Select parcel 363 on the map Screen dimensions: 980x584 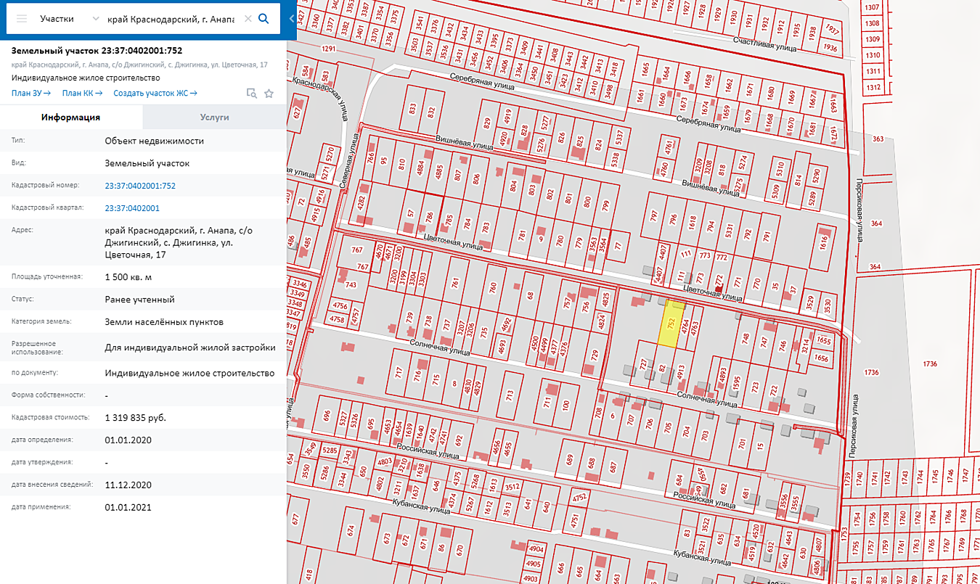(878, 139)
